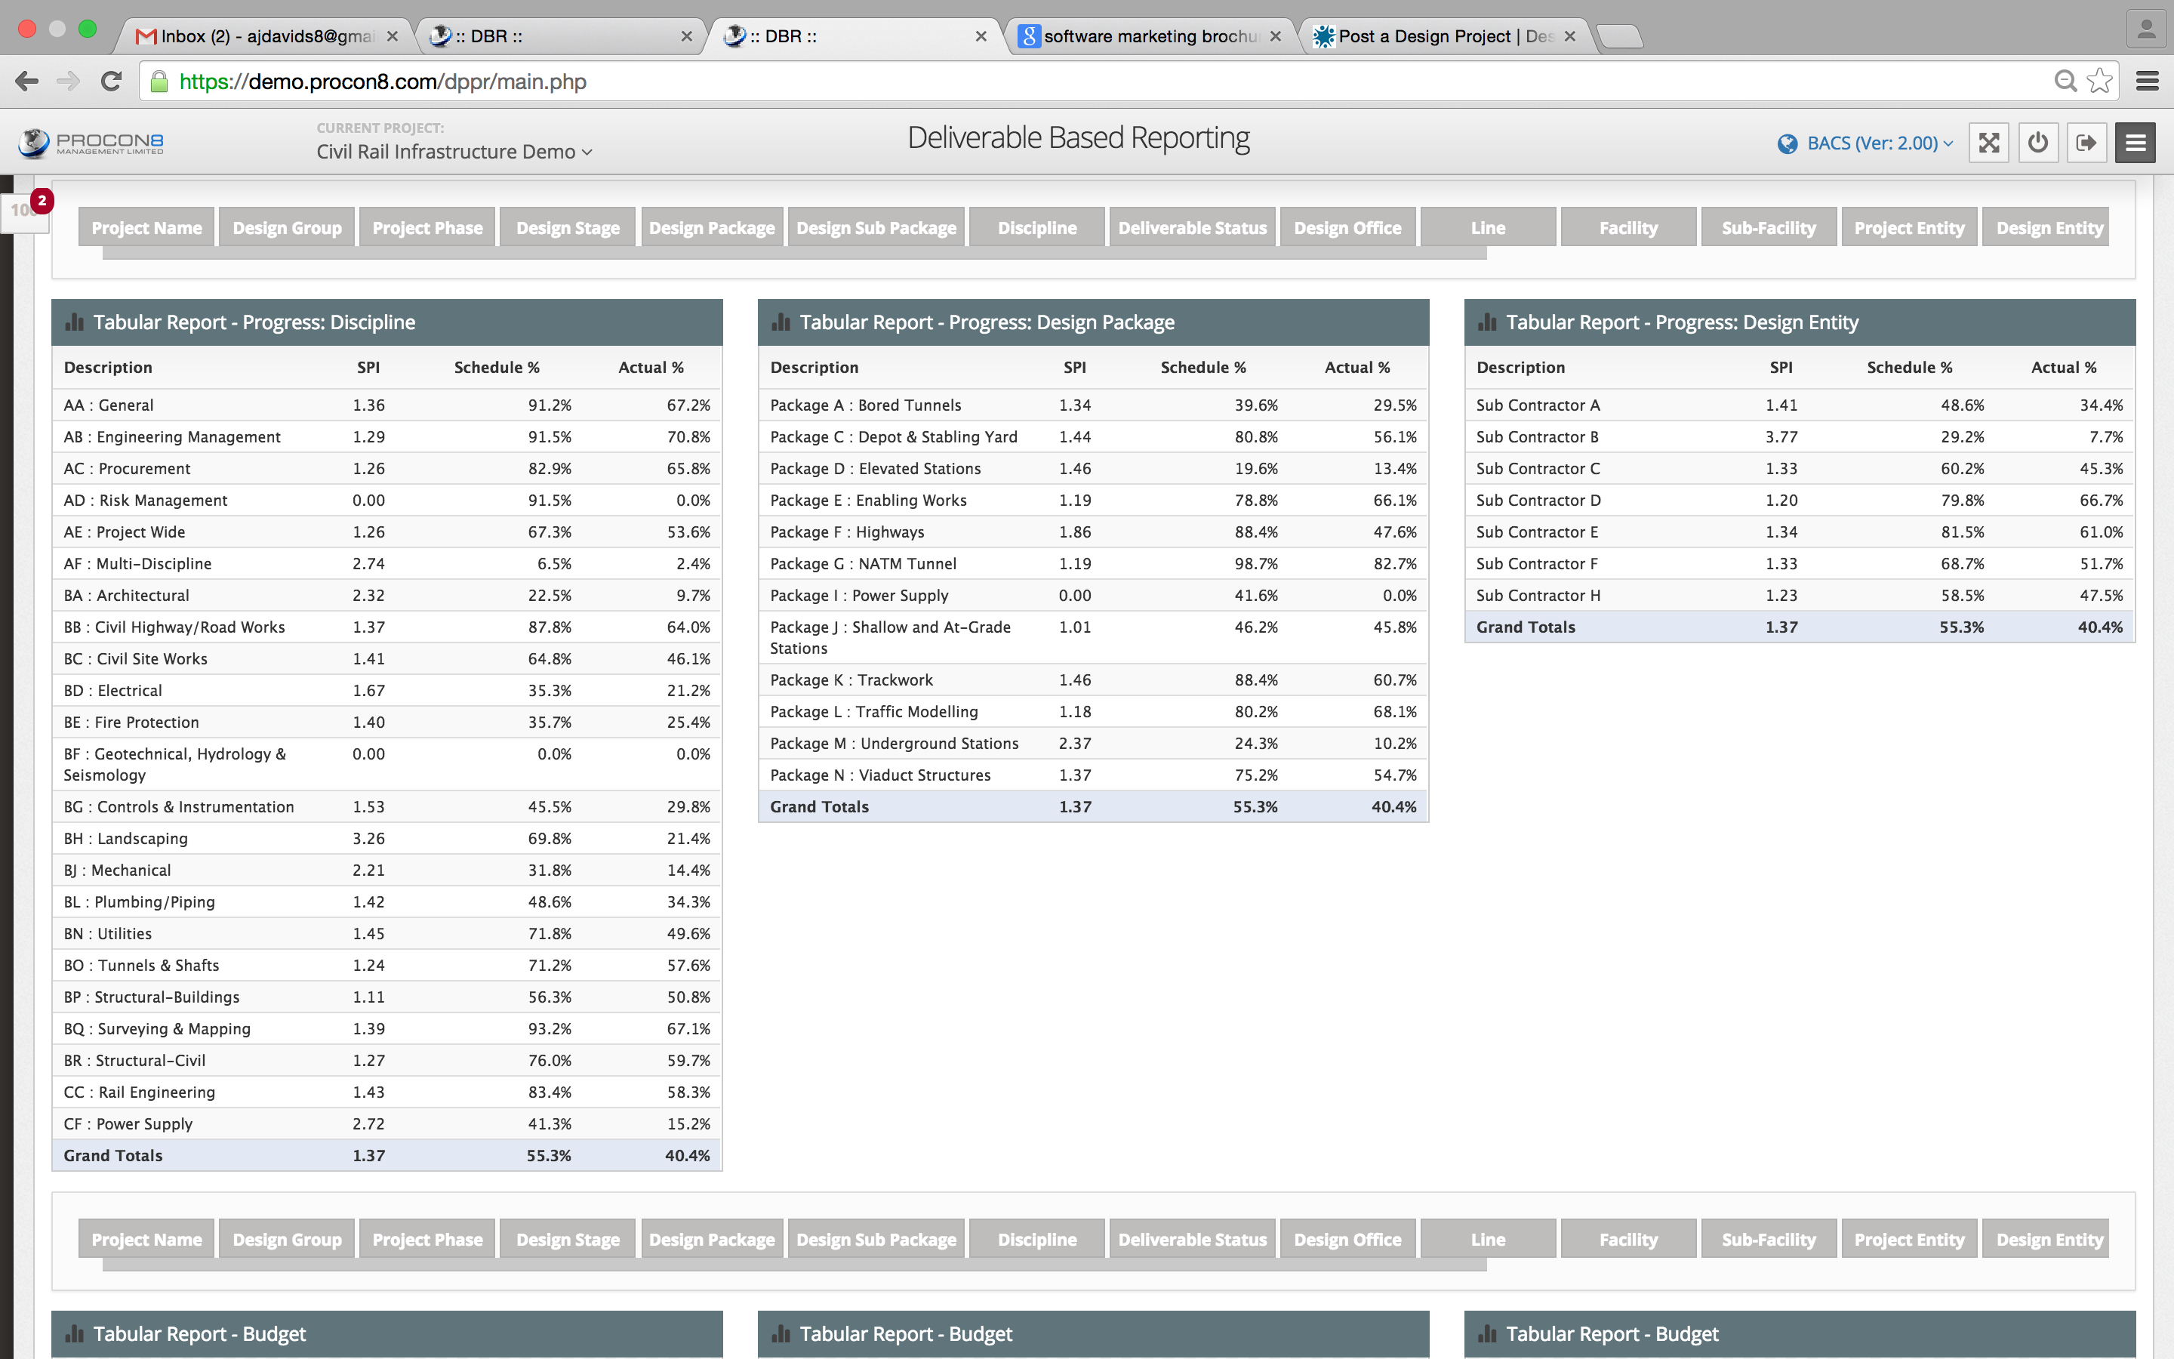Click the top Design Package filter button
The height and width of the screenshot is (1359, 2174).
pyautogui.click(x=712, y=227)
